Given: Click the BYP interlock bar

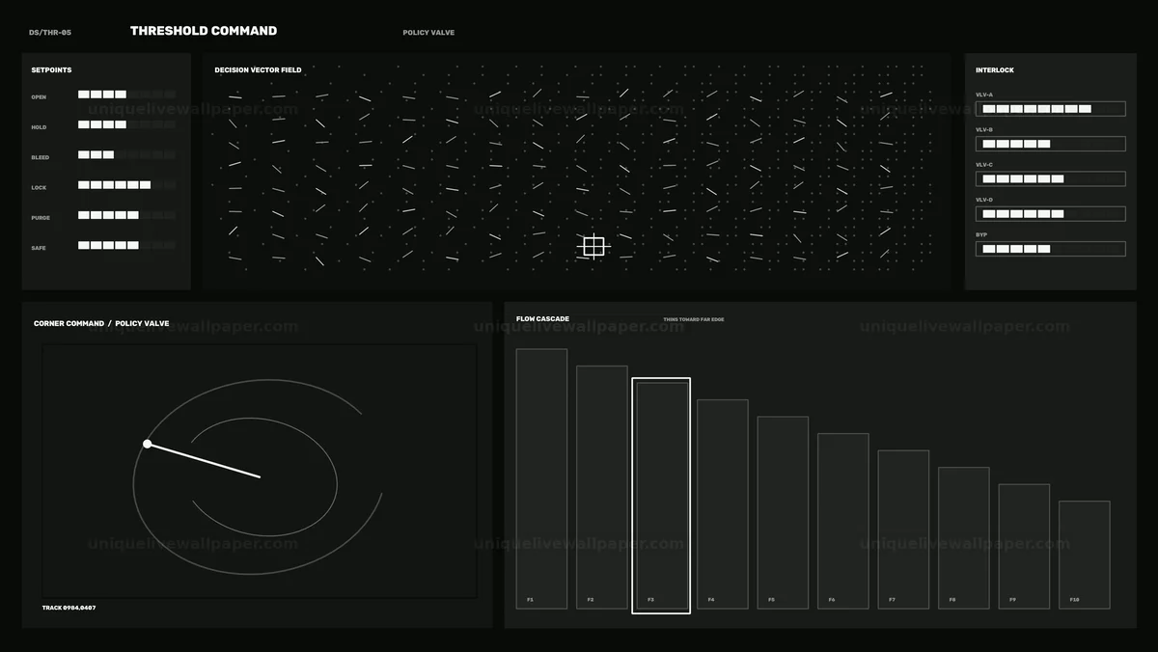Looking at the screenshot, I should [1050, 249].
